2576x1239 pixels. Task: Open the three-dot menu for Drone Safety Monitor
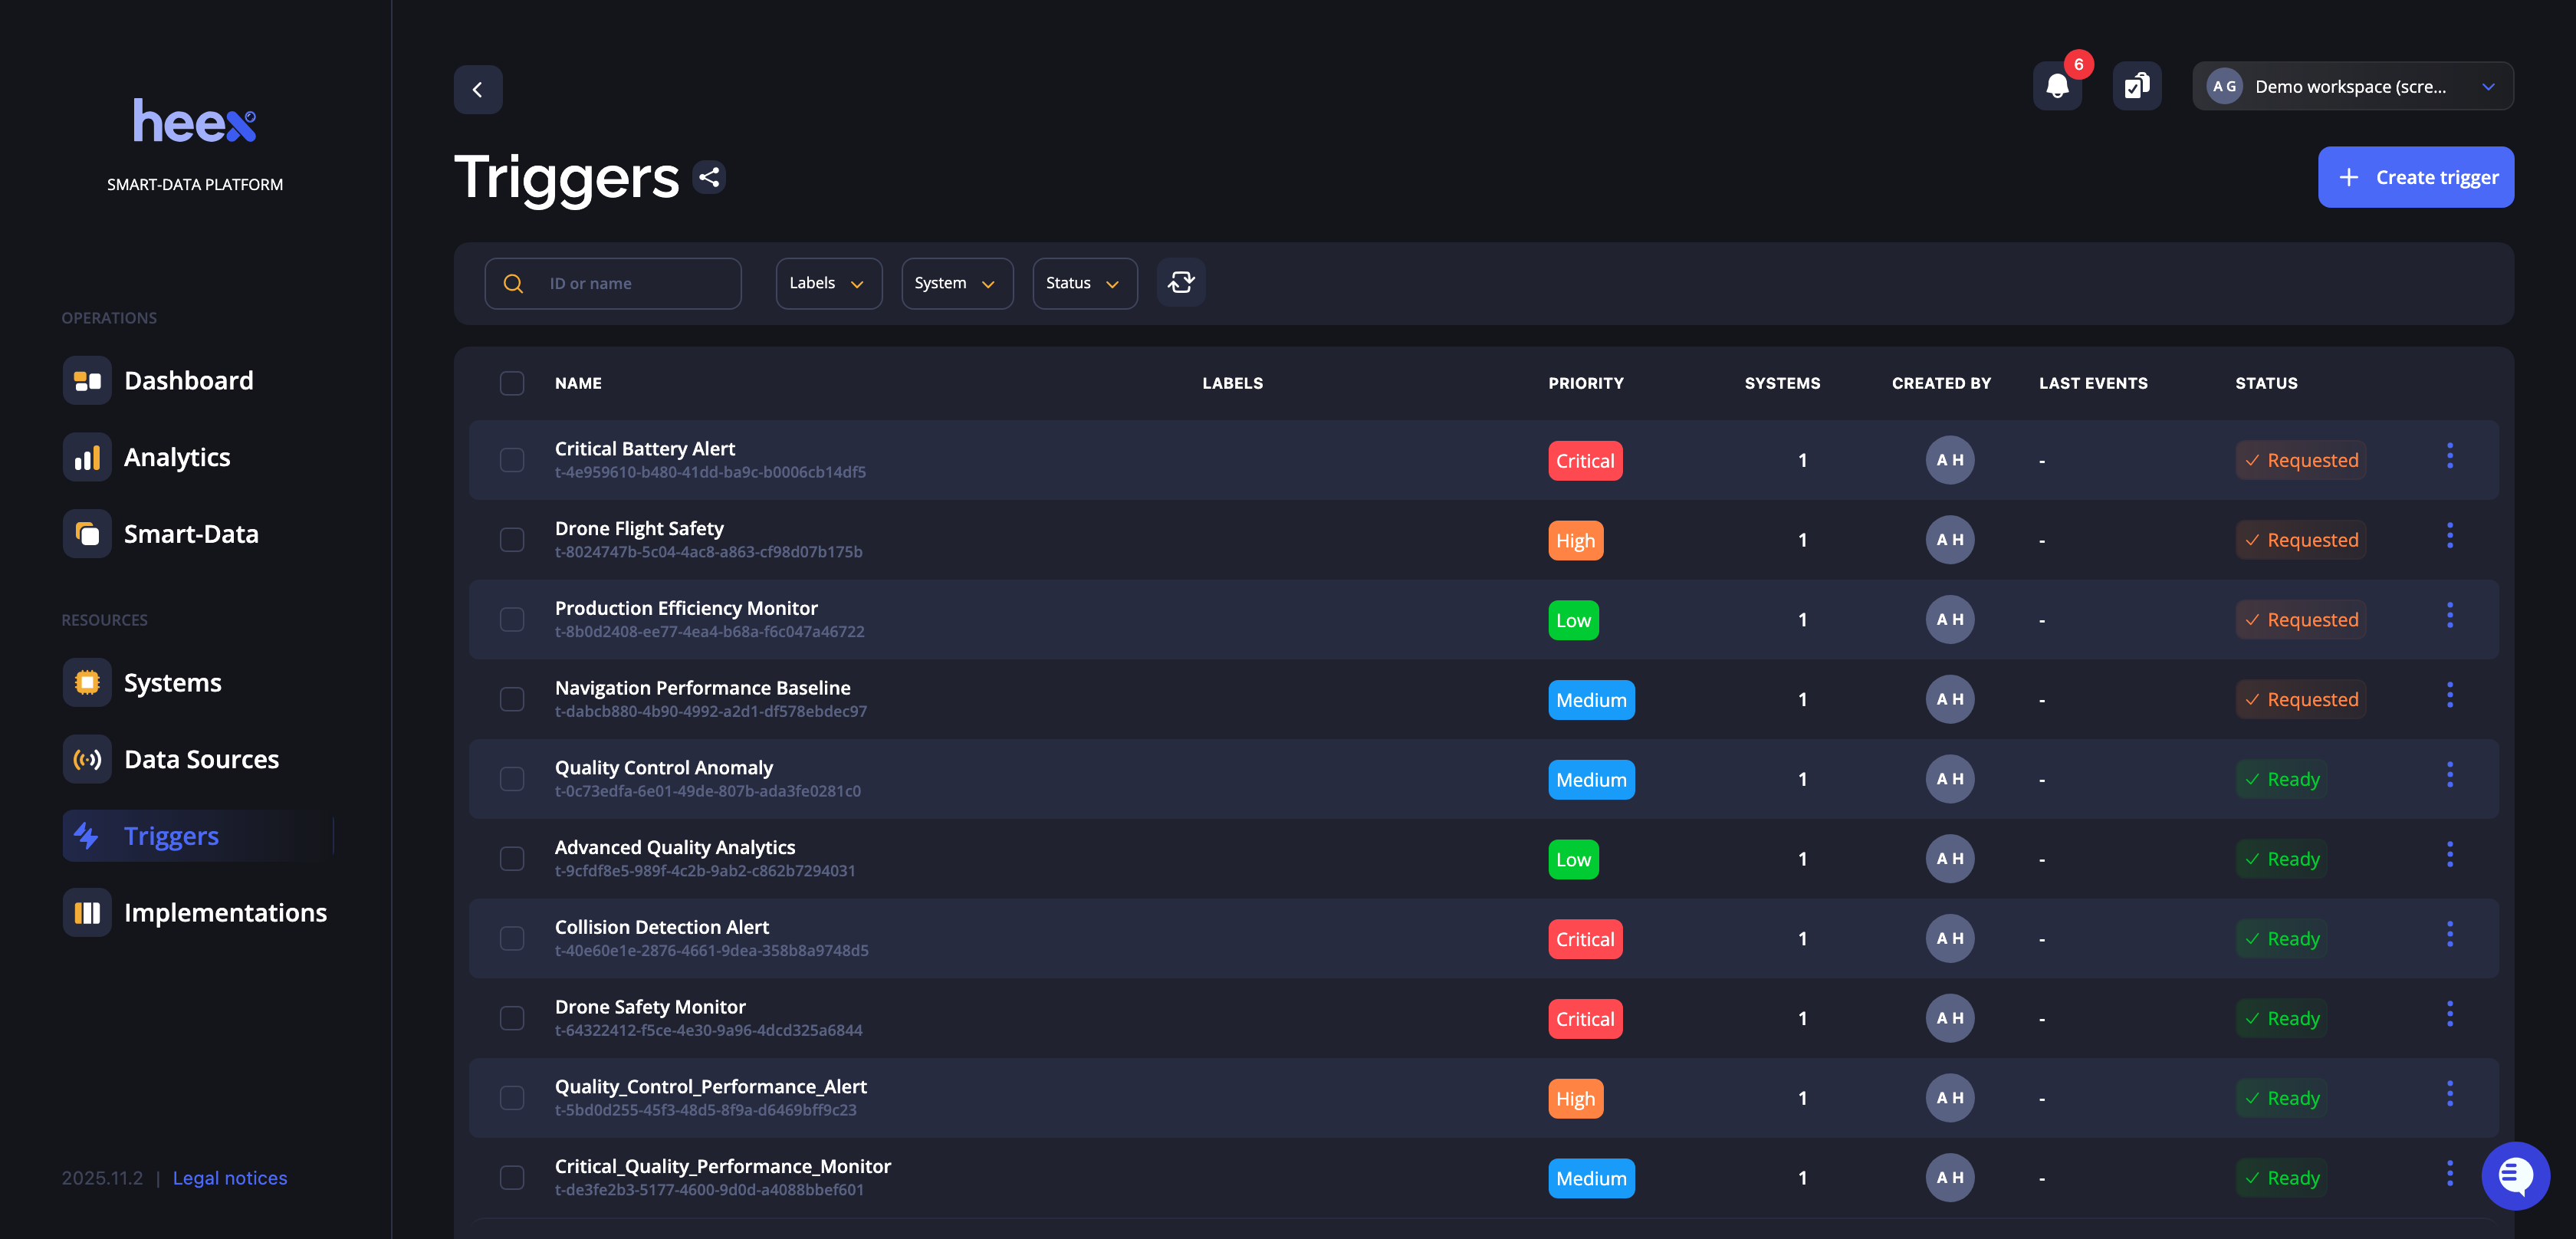[x=2449, y=1015]
